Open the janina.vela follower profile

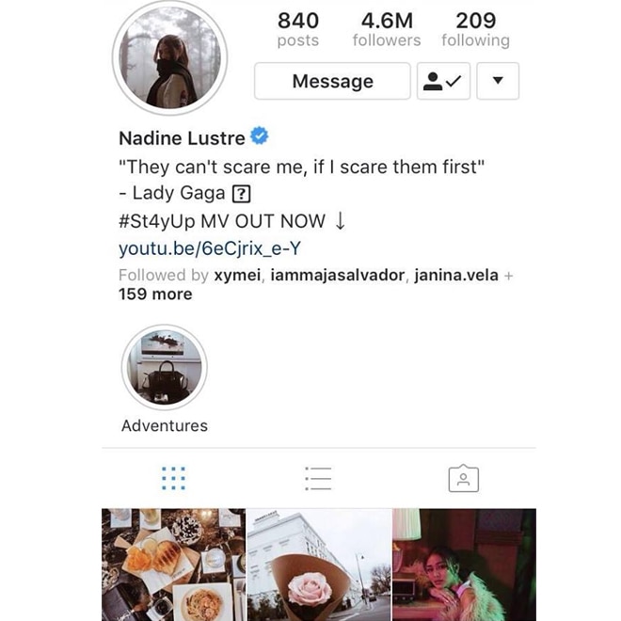tap(456, 275)
